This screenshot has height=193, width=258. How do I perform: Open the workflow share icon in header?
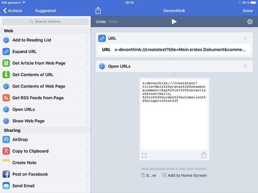pos(98,11)
